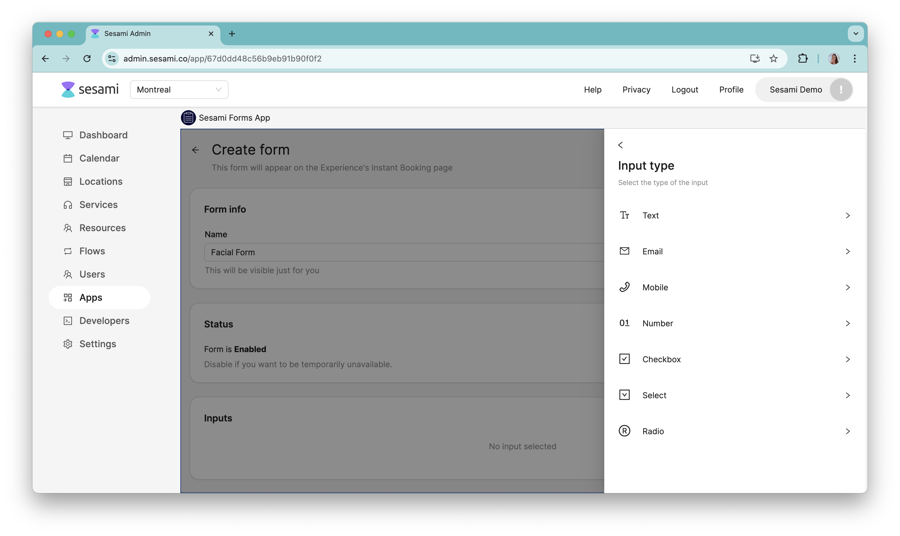900x536 pixels.
Task: Open the browser tab list dropdown
Action: [x=855, y=34]
